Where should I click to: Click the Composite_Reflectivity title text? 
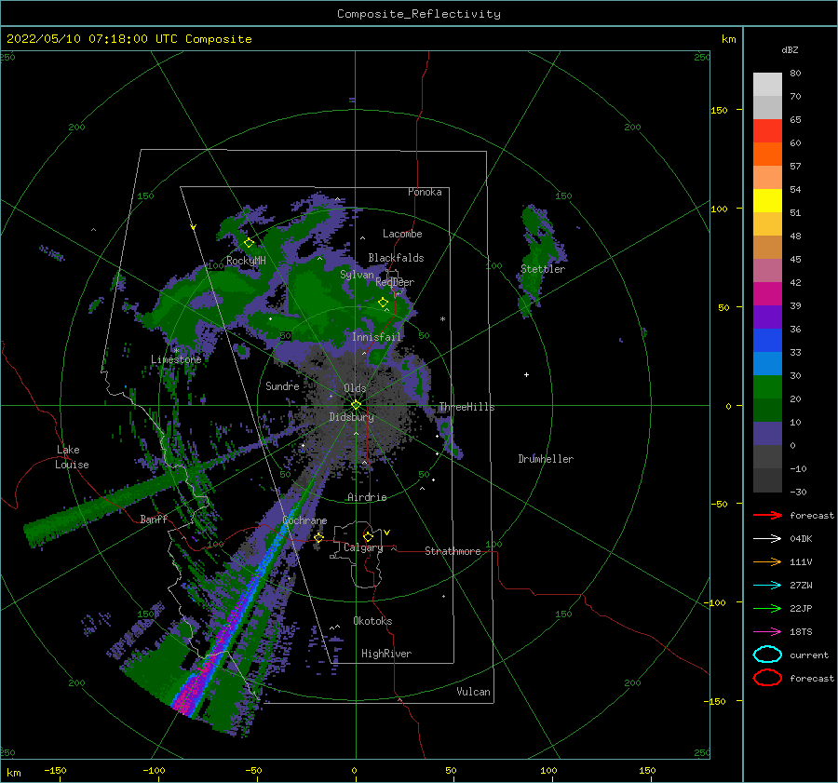click(x=419, y=14)
